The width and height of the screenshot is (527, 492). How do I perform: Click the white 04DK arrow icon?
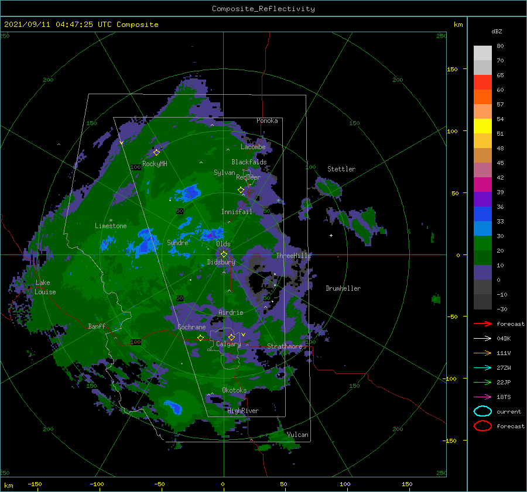[482, 339]
